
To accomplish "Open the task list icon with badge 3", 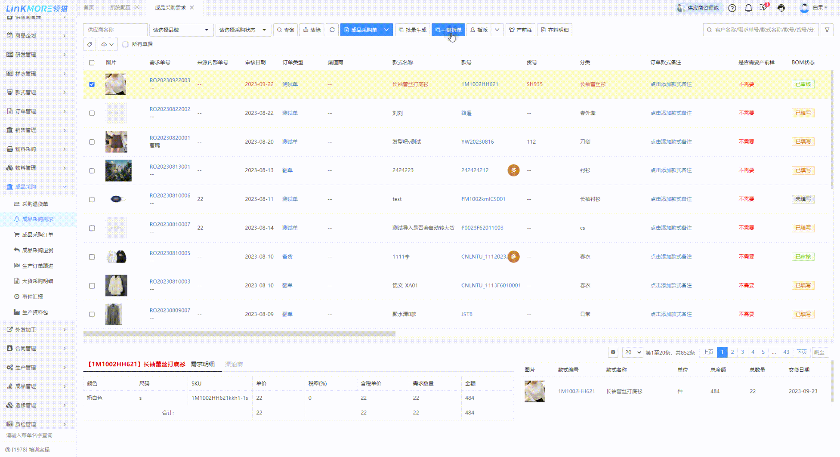I will 764,8.
